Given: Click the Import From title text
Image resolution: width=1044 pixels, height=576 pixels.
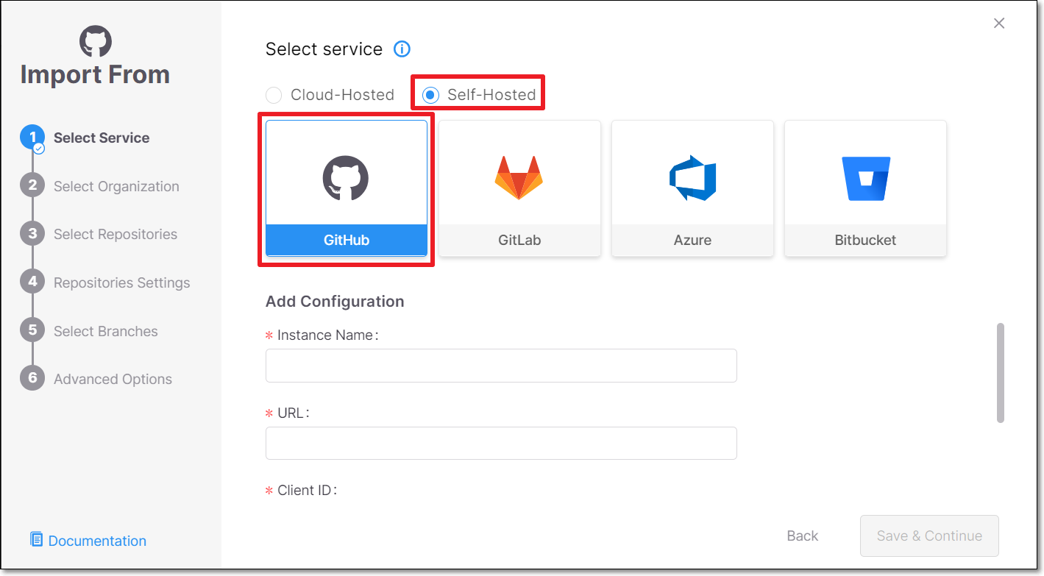Looking at the screenshot, I should point(95,74).
